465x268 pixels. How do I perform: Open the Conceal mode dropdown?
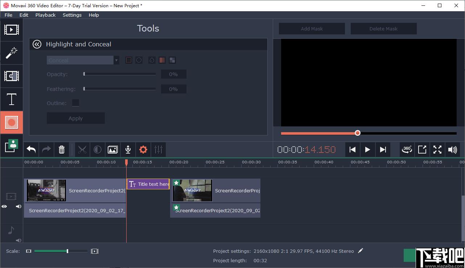83,60
